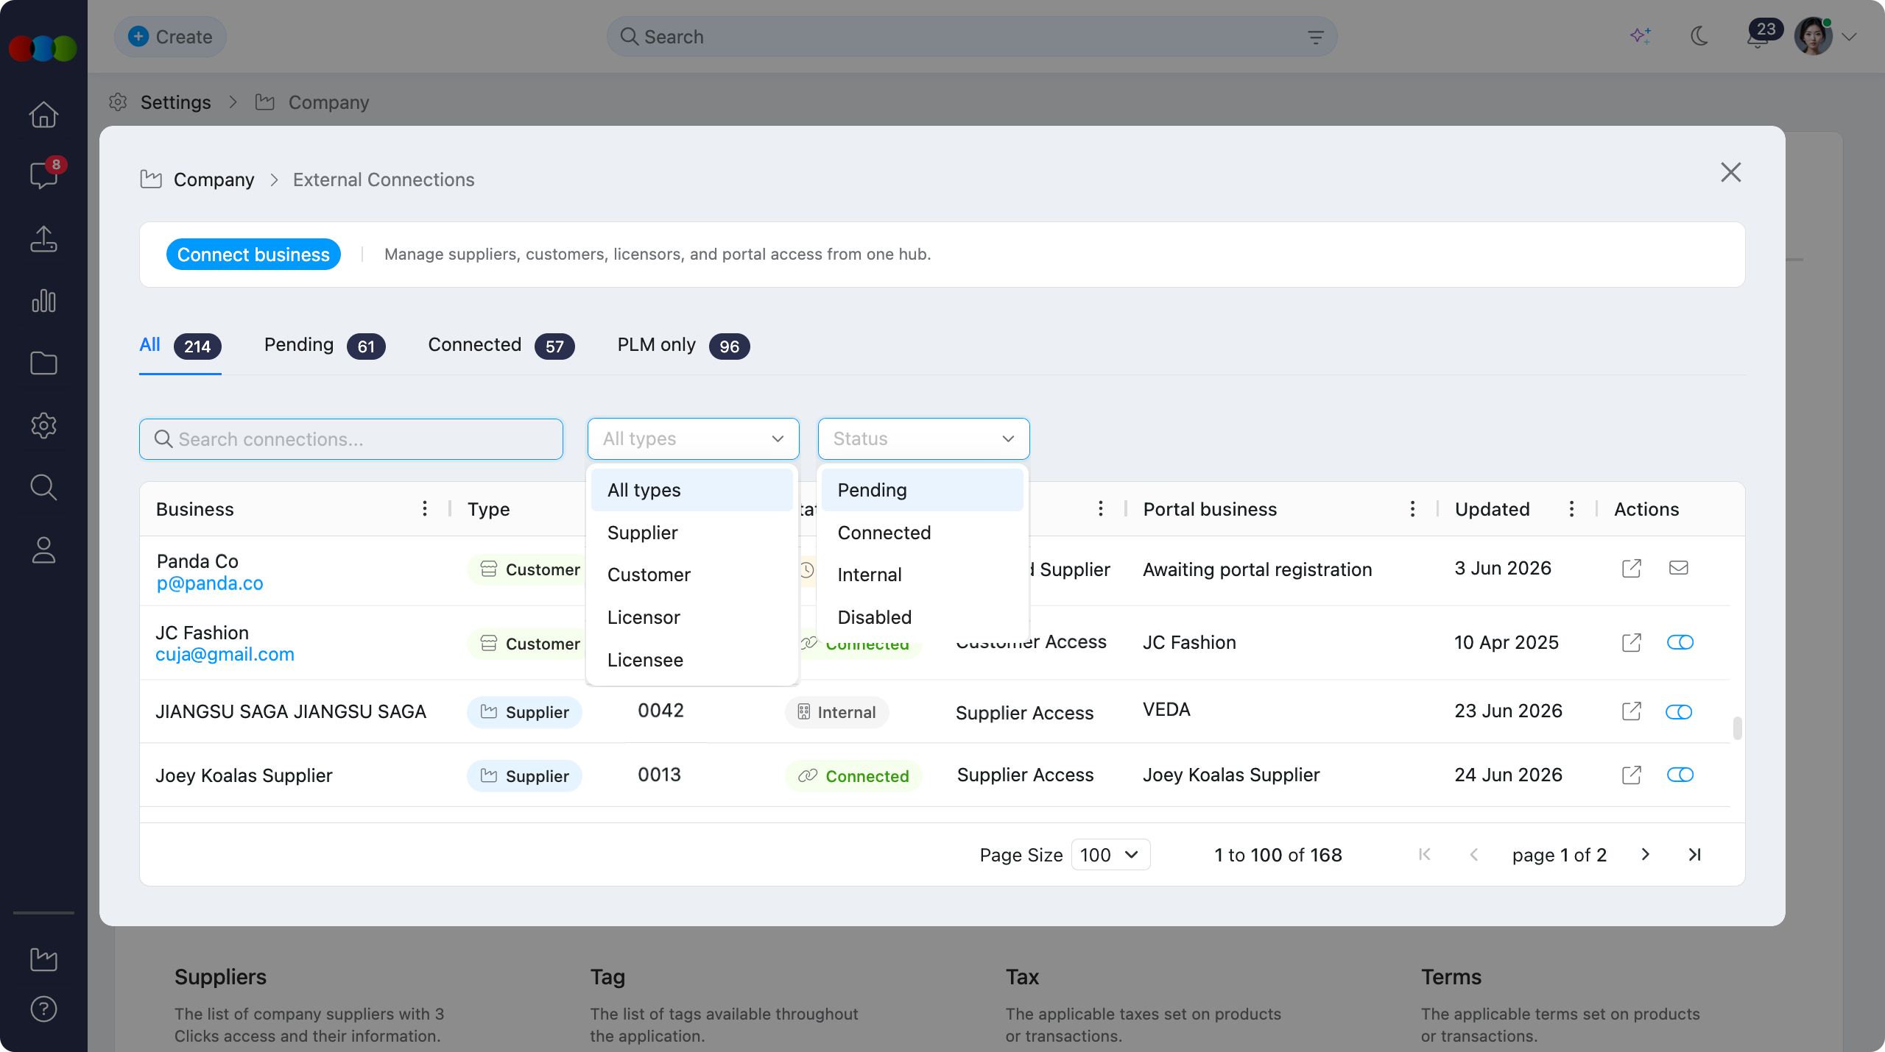Switch to dark mode moon icon
This screenshot has width=1885, height=1052.
[x=1699, y=35]
